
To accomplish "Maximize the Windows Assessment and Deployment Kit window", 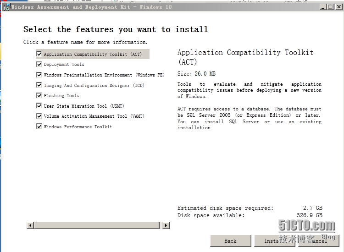I will (x=330, y=7).
